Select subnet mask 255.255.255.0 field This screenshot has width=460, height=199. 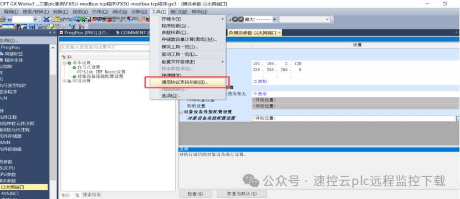point(356,70)
